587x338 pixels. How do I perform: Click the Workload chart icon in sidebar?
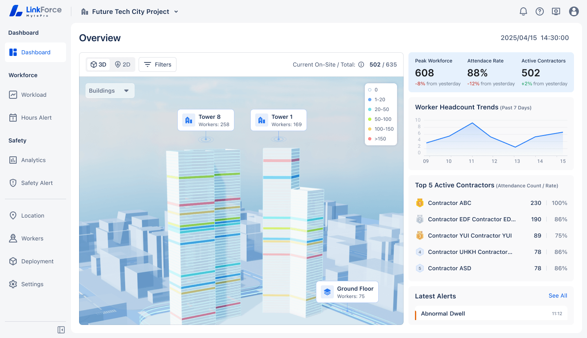pyautogui.click(x=13, y=95)
